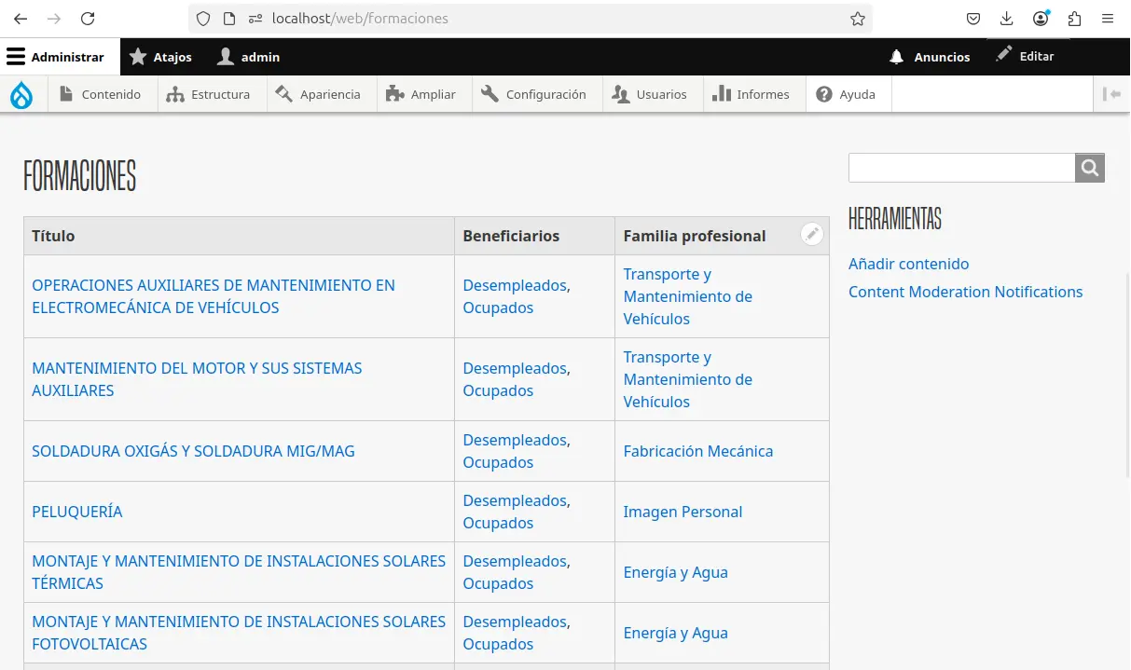Click the Atajos star icon

pyautogui.click(x=138, y=56)
